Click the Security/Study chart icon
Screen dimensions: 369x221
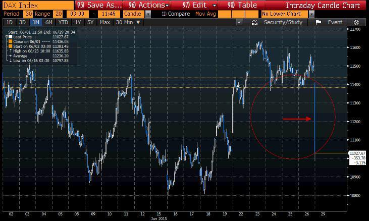point(254,22)
